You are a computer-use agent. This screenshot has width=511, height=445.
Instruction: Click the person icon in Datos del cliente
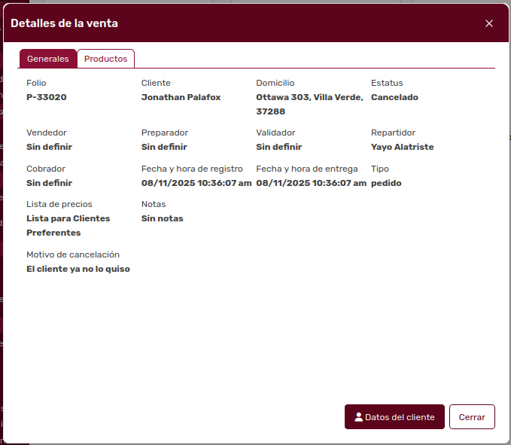[x=358, y=417]
